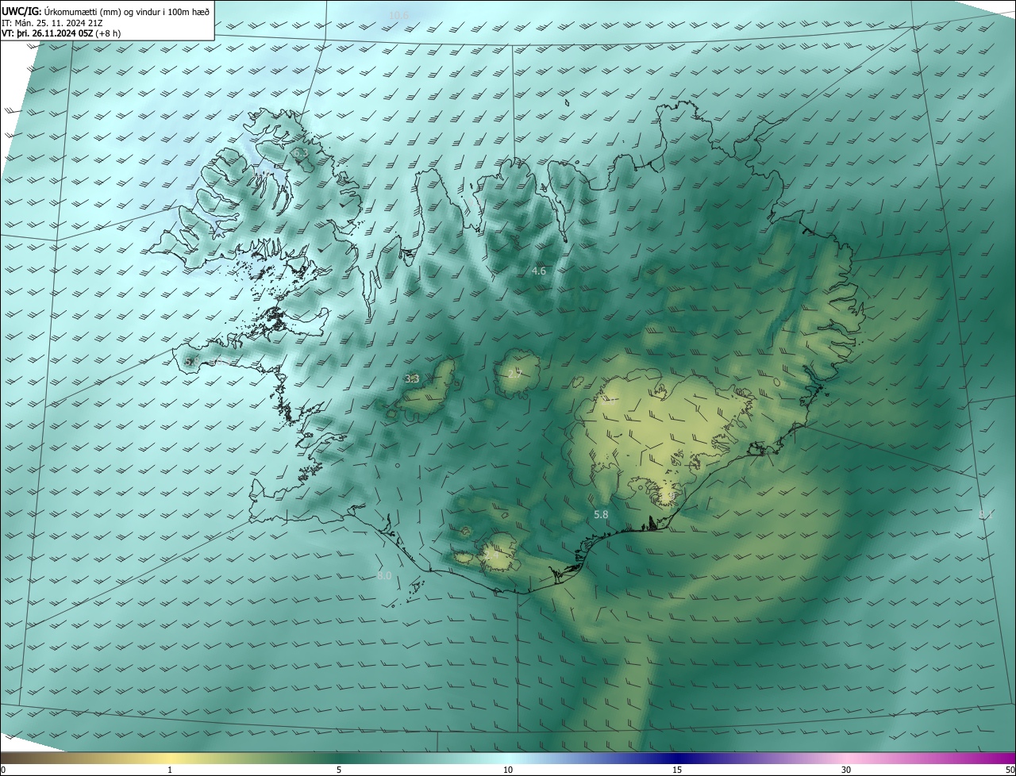Click the colorbar tick label 10

point(508,770)
